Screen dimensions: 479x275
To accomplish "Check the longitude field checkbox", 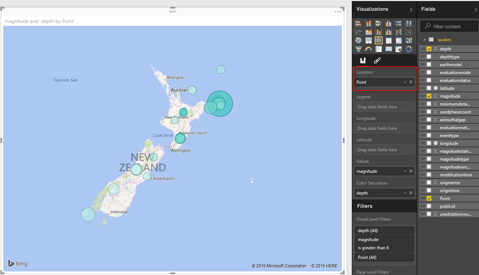I will (429, 143).
